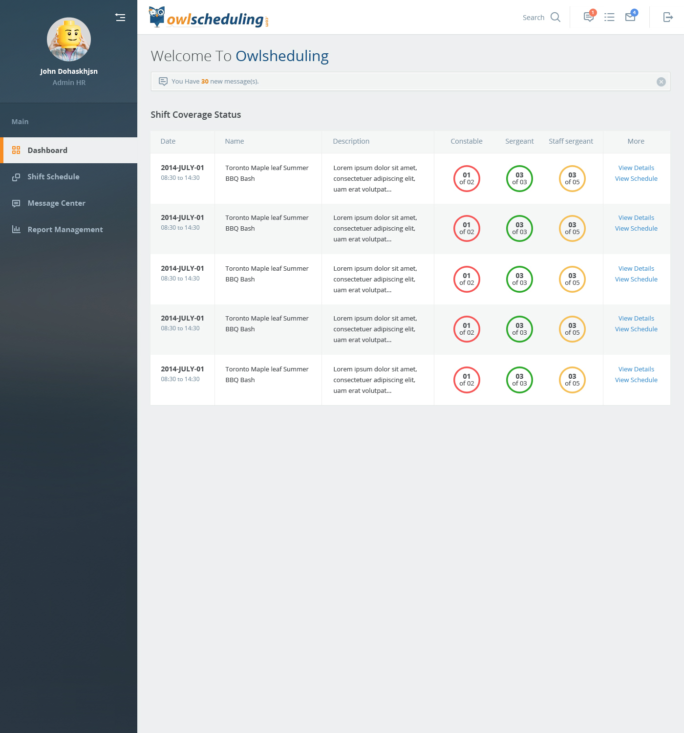Click John Dohaskhjsn's avatar picture
The image size is (684, 733).
[x=69, y=40]
